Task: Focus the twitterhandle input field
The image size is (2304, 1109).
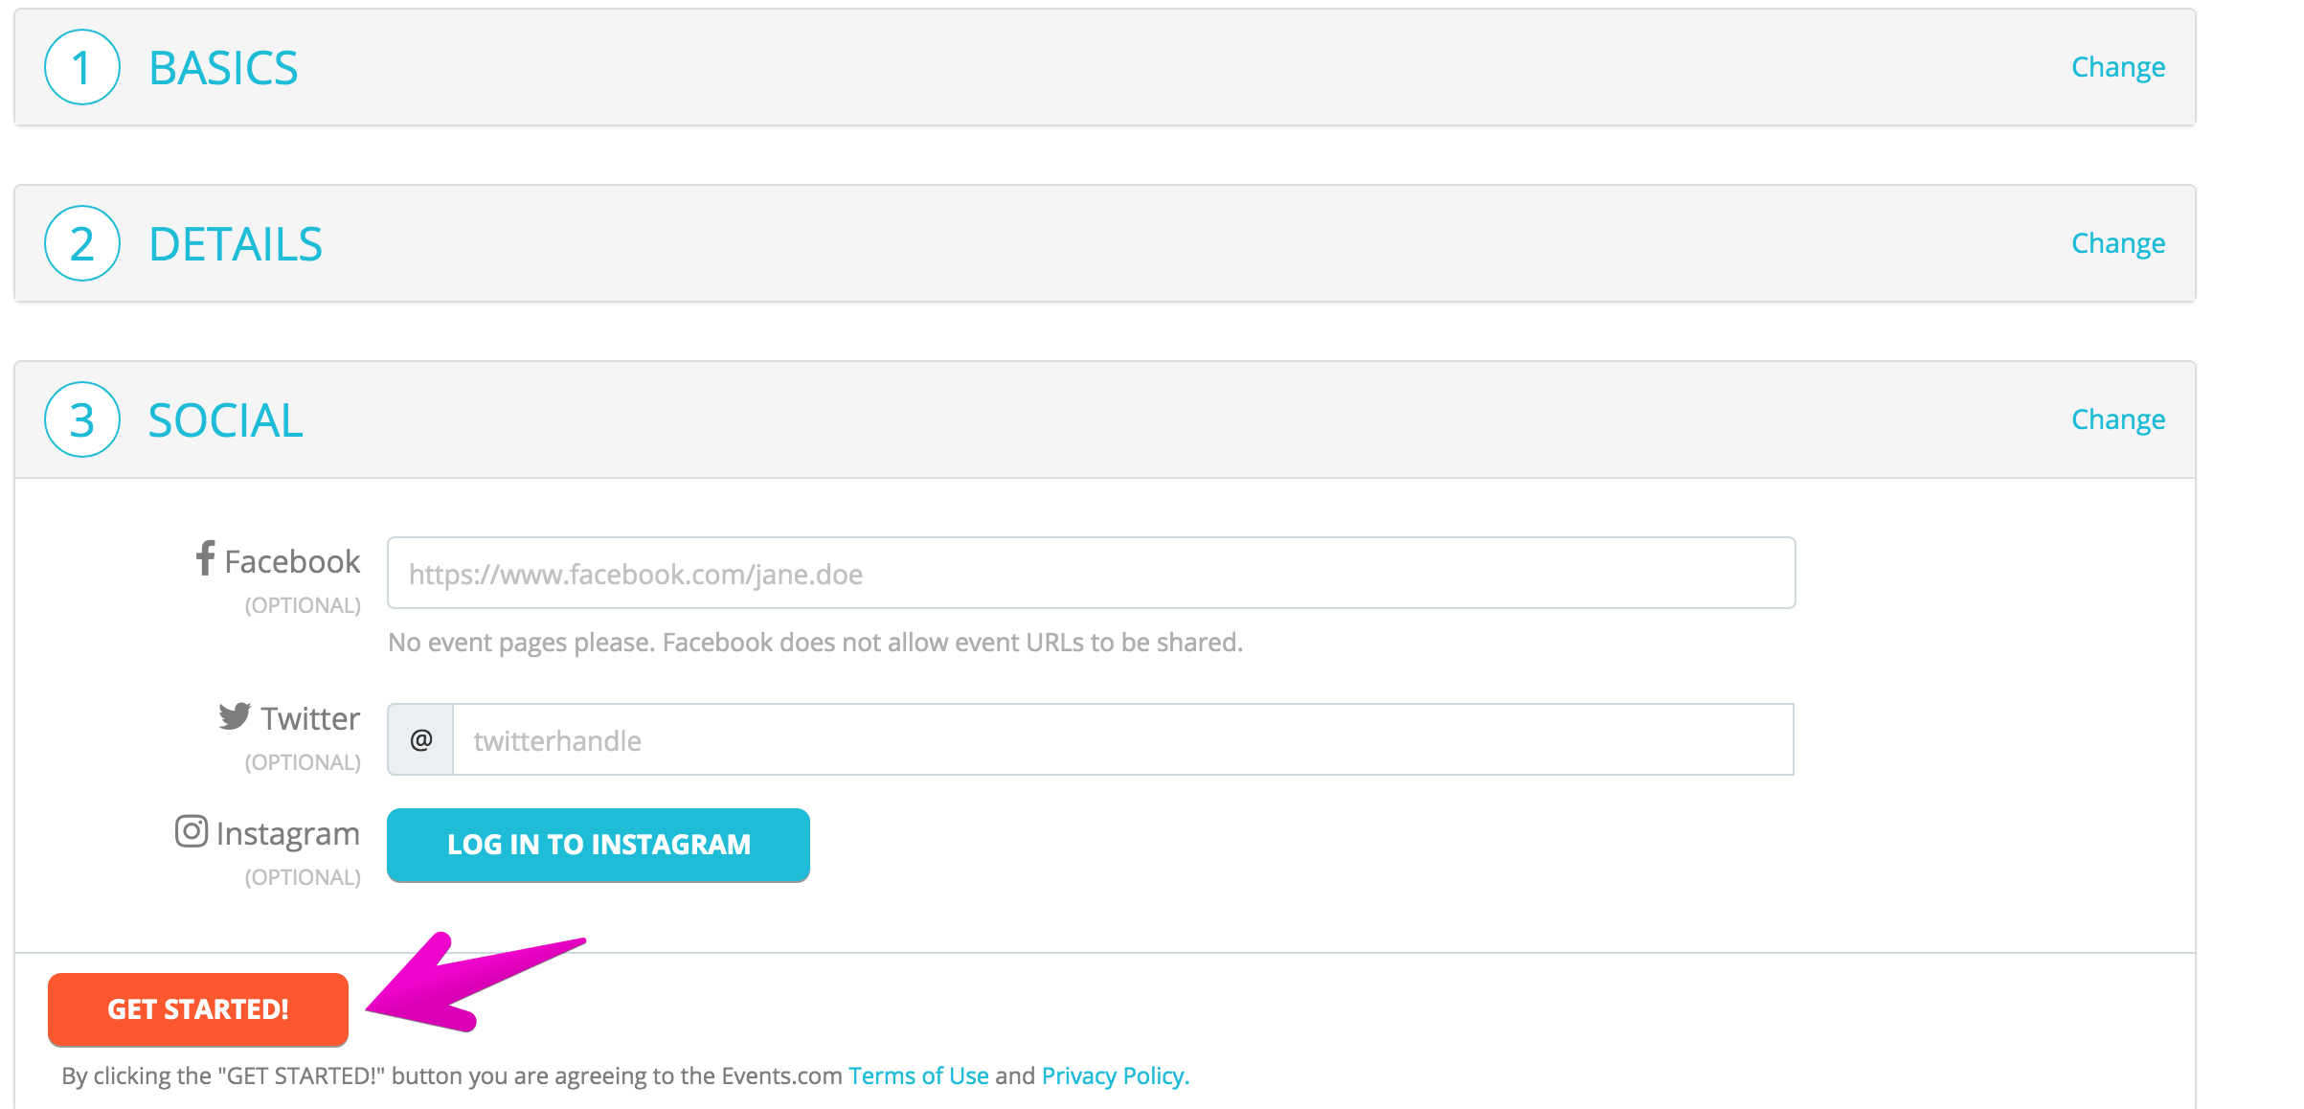Action: (1123, 739)
